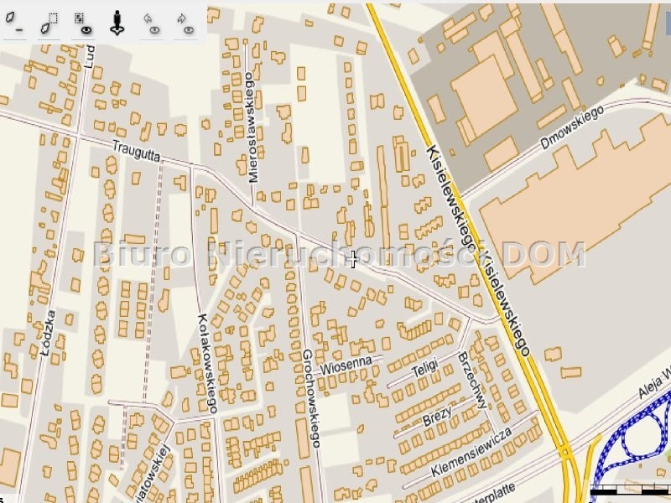Click the Łódzka street label
The width and height of the screenshot is (671, 503).
click(48, 333)
